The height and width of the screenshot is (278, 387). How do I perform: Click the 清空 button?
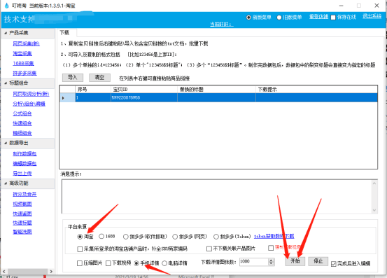(x=99, y=78)
